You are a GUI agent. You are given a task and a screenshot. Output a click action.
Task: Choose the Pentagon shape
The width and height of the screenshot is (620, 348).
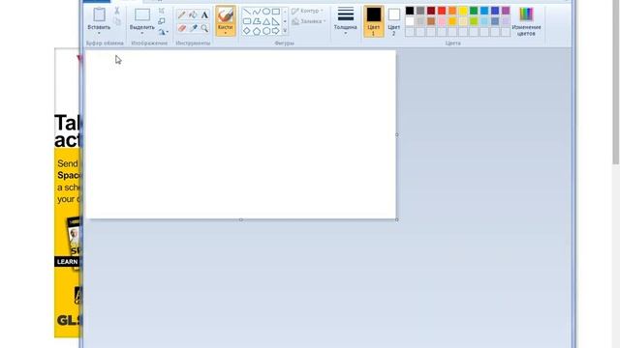(257, 31)
